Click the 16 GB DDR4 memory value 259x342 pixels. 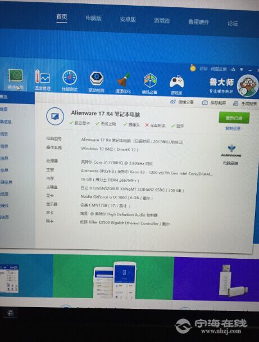(x=110, y=180)
